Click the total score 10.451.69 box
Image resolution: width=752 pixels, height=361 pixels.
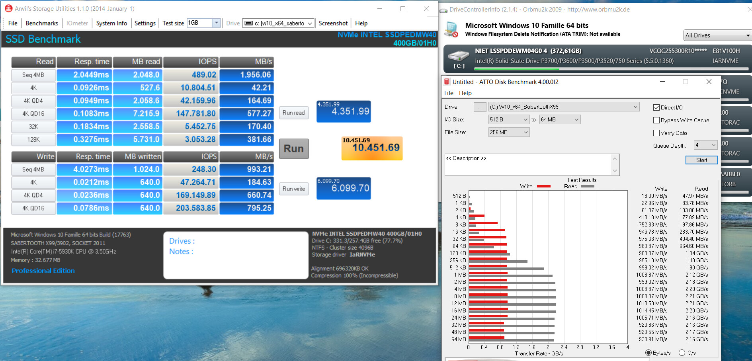372,148
